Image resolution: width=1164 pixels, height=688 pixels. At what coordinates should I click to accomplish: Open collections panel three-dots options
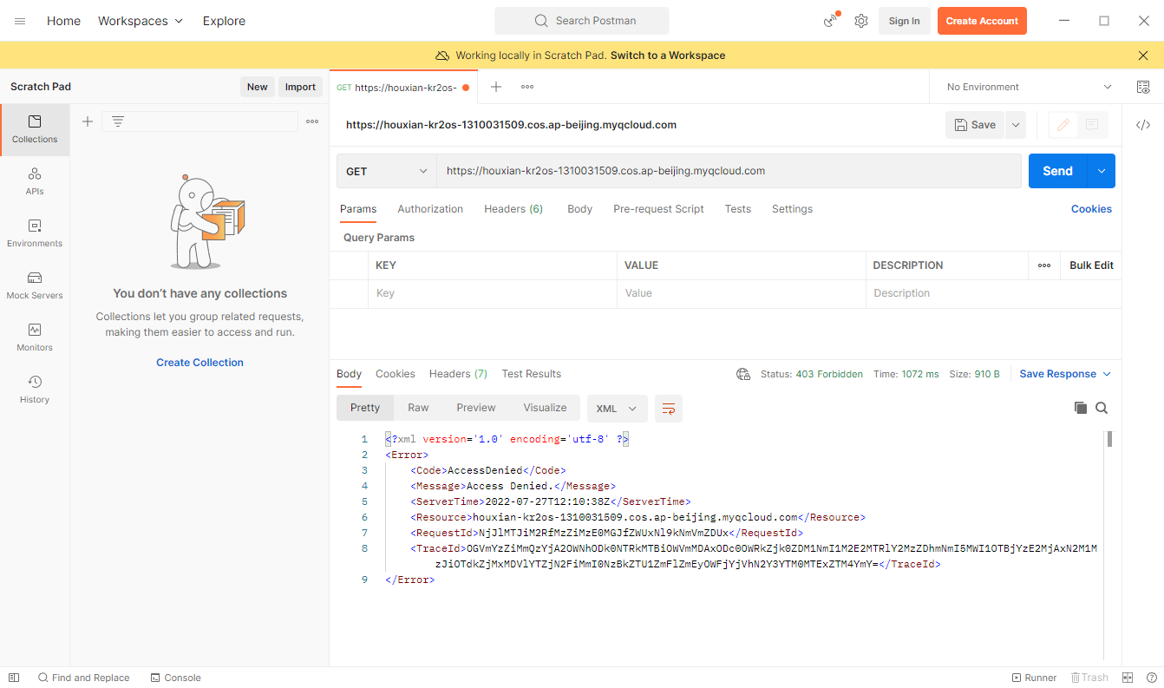(312, 121)
